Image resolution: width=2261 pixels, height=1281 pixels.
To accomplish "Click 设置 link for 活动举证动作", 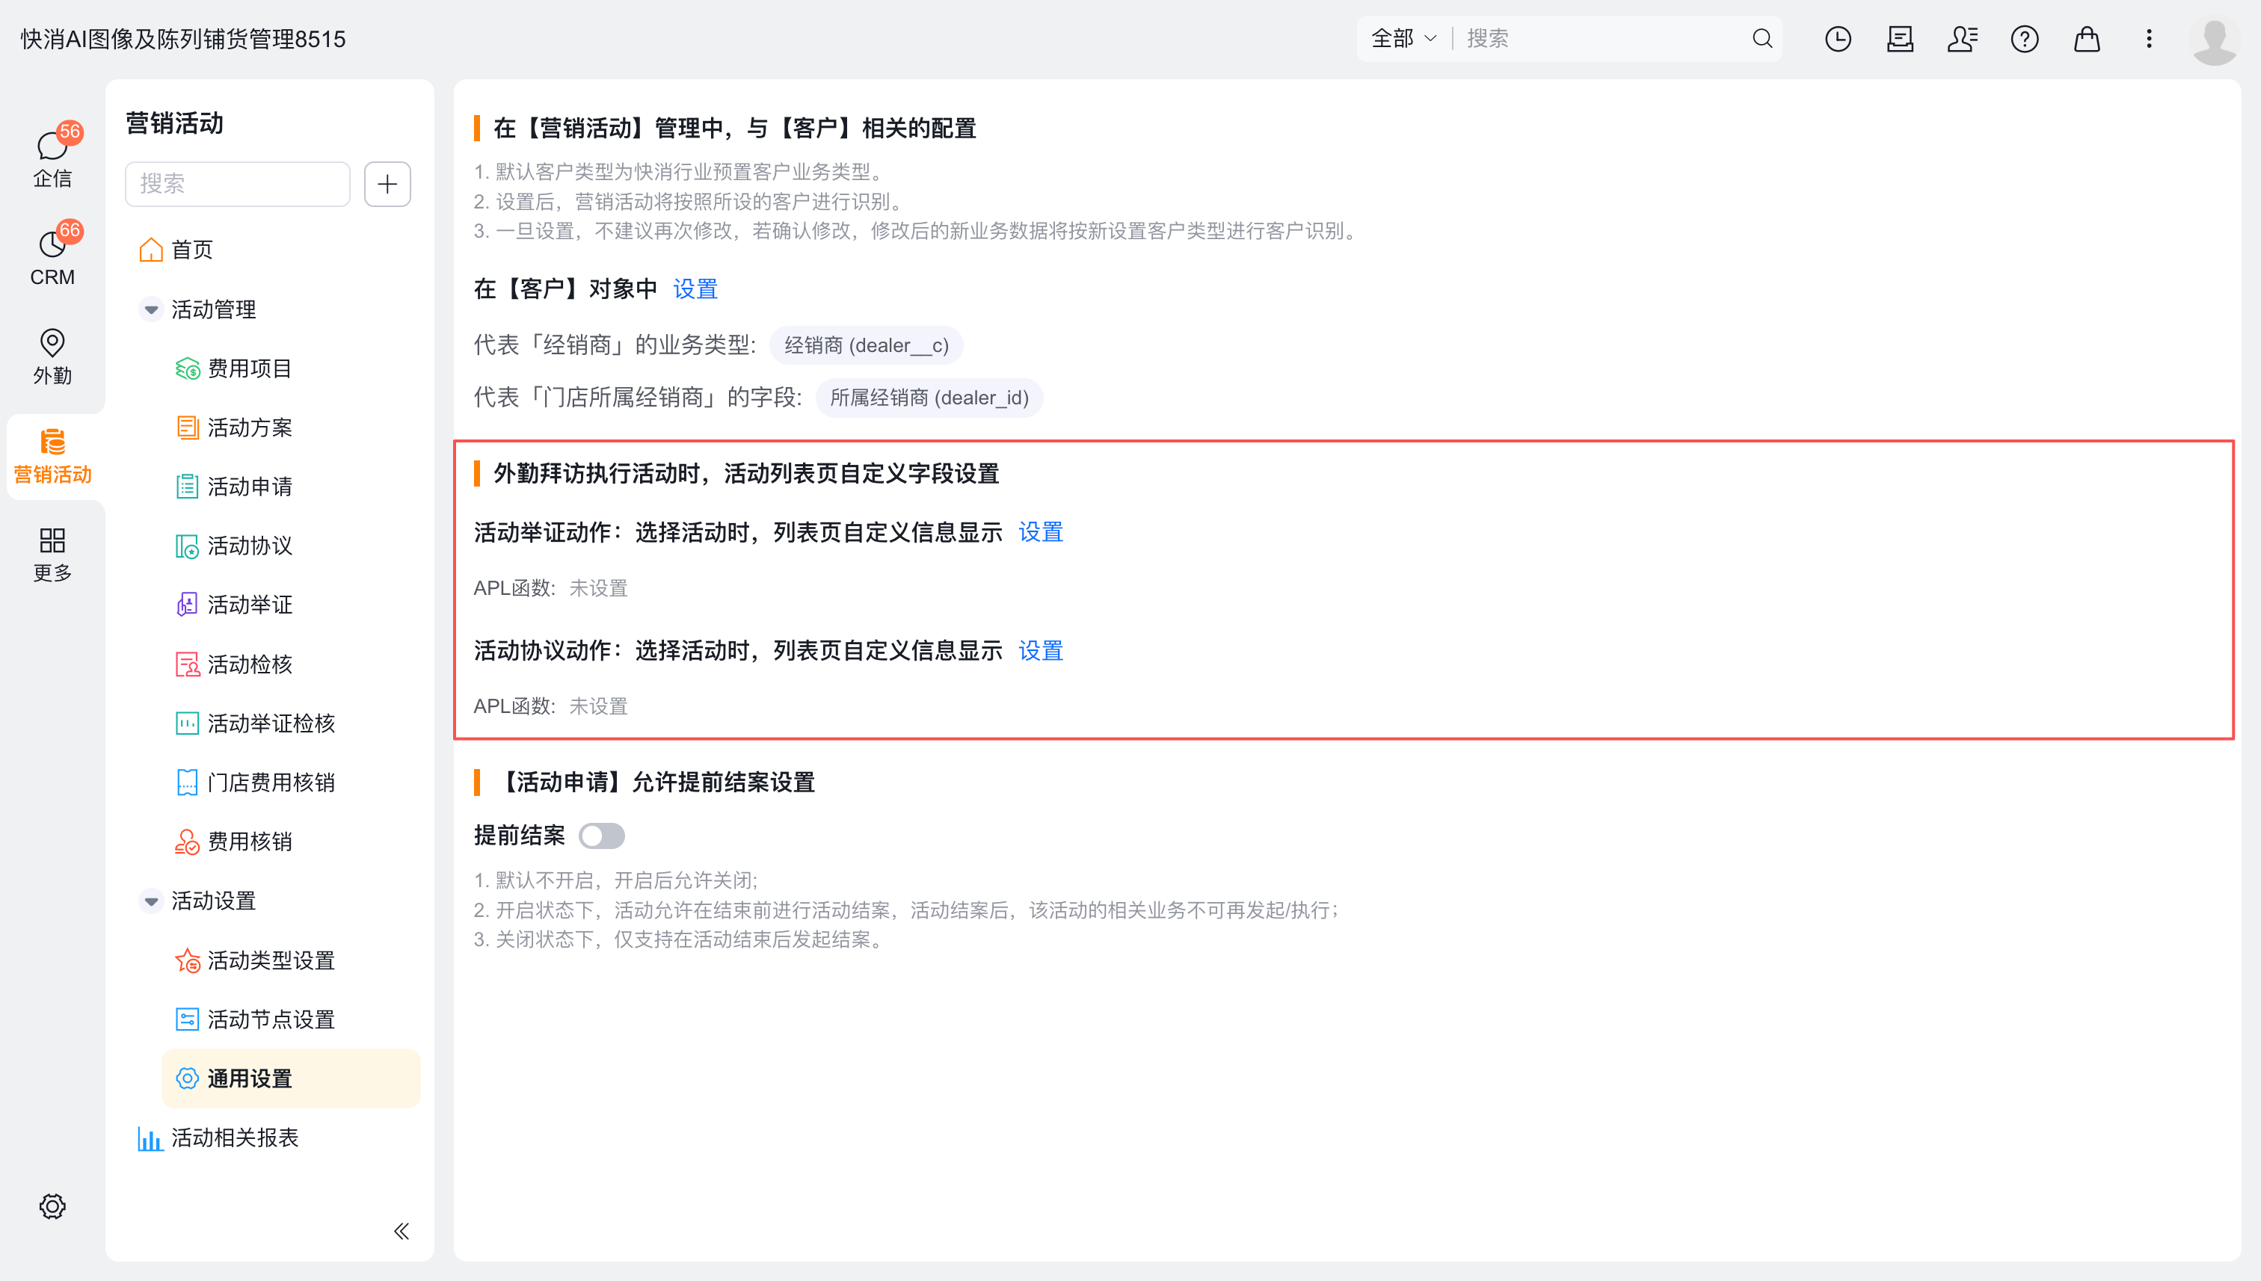I will point(1040,532).
